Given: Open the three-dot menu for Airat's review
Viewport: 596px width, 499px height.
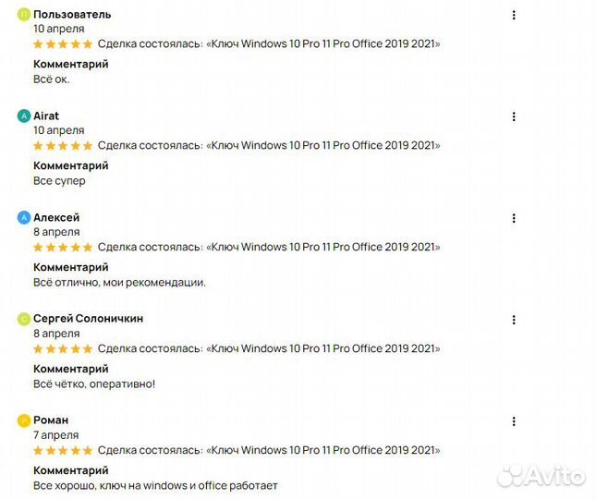Looking at the screenshot, I should click(514, 116).
